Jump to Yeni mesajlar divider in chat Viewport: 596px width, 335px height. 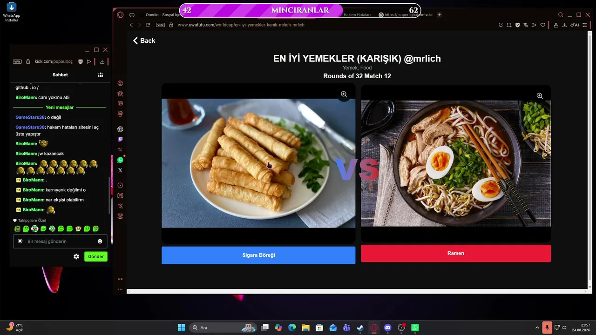point(60,107)
